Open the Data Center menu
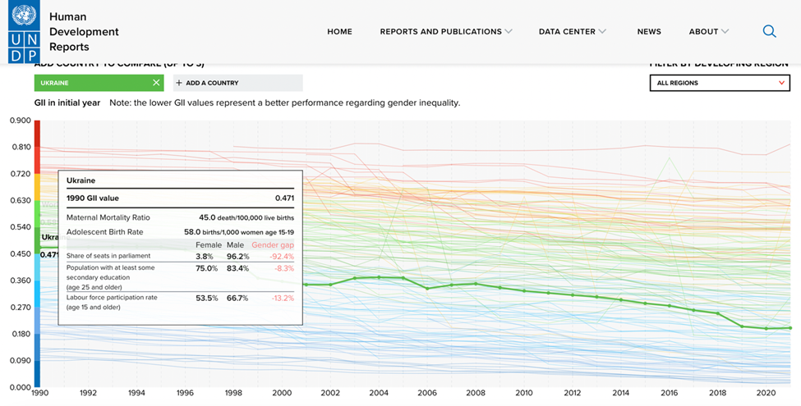801x406 pixels. tap(567, 32)
